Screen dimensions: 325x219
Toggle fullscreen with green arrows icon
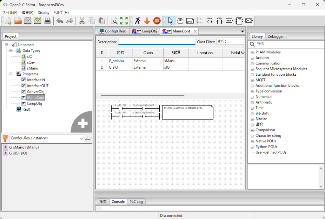point(124,21)
